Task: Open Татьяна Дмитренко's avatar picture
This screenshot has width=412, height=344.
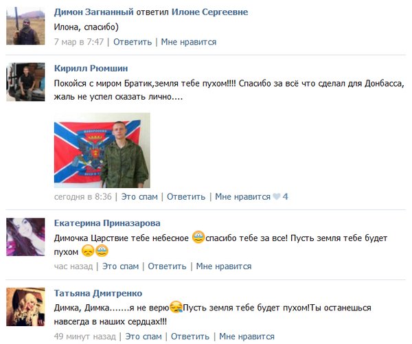Action: [25, 307]
